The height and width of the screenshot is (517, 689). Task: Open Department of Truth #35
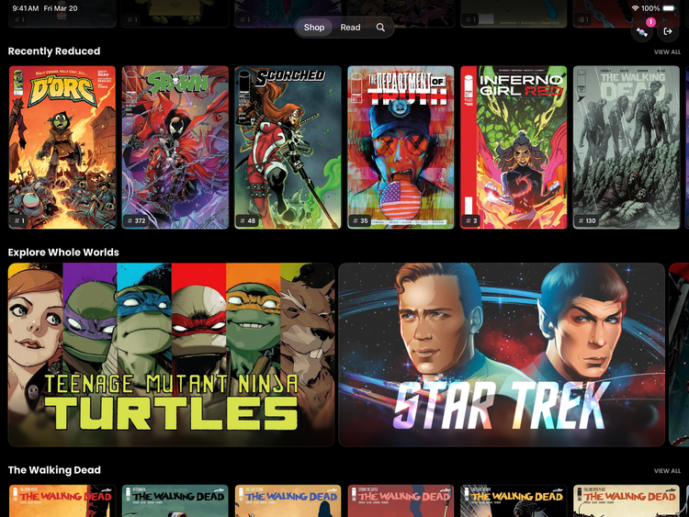tap(401, 147)
